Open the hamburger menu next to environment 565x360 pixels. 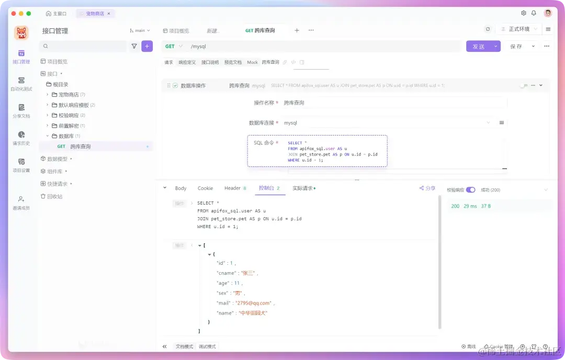tap(548, 29)
